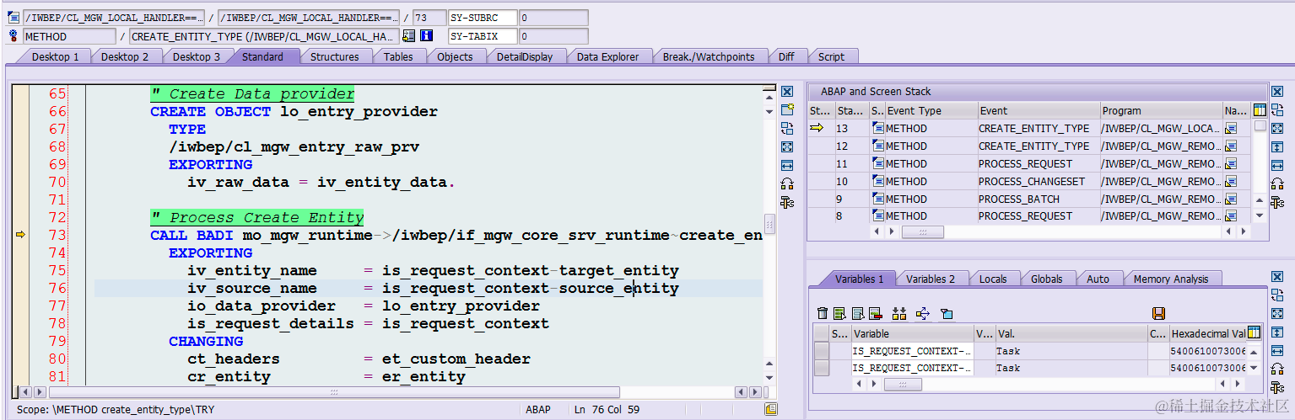This screenshot has width=1295, height=420.
Task: Maximize source code tool horizontally
Action: click(x=786, y=166)
